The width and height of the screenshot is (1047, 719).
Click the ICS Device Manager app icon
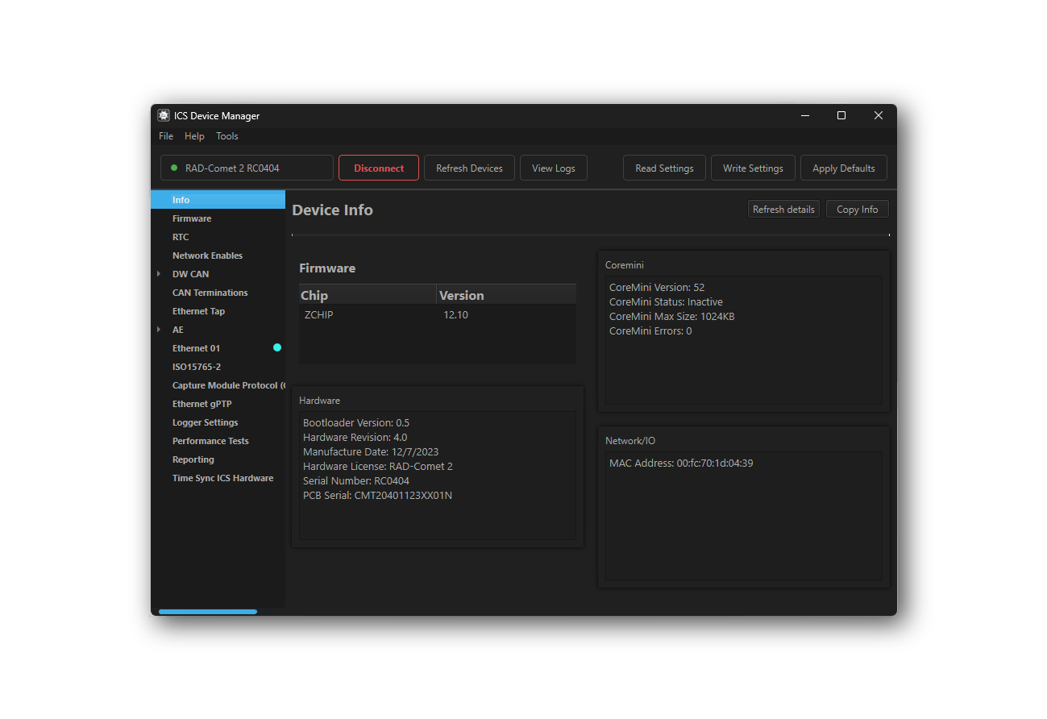(164, 115)
